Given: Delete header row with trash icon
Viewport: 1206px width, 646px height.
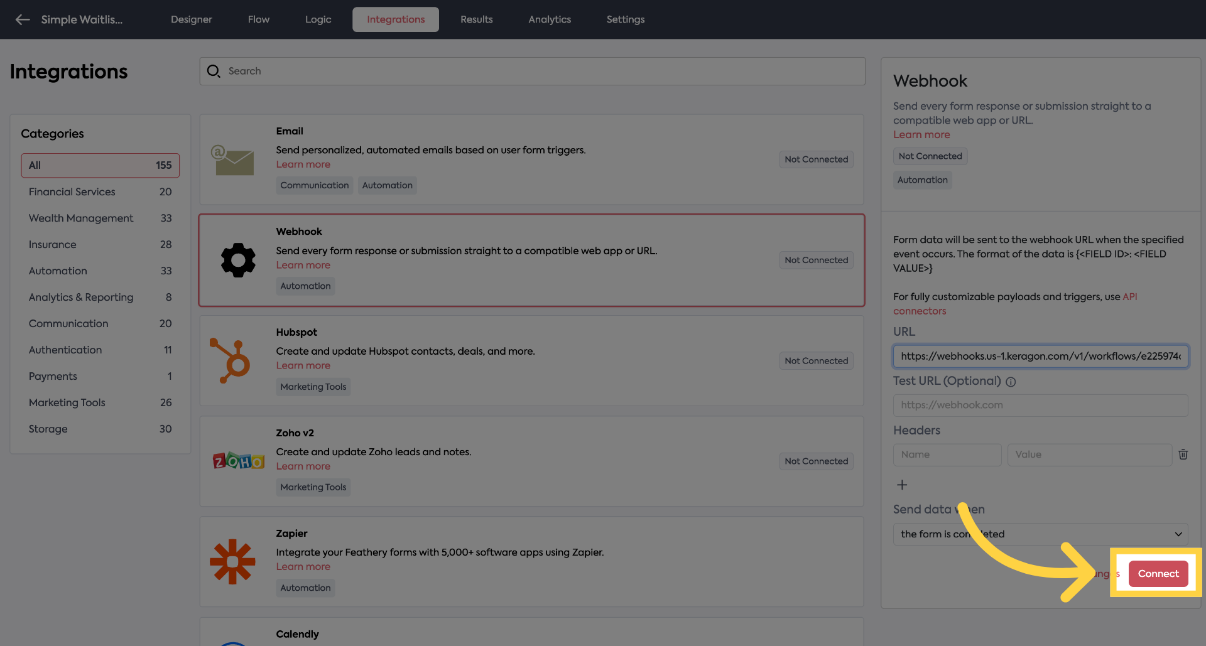Looking at the screenshot, I should (1183, 455).
